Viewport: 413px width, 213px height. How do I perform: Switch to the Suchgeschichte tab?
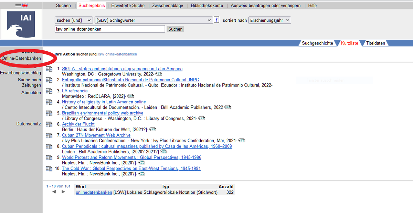(x=317, y=43)
